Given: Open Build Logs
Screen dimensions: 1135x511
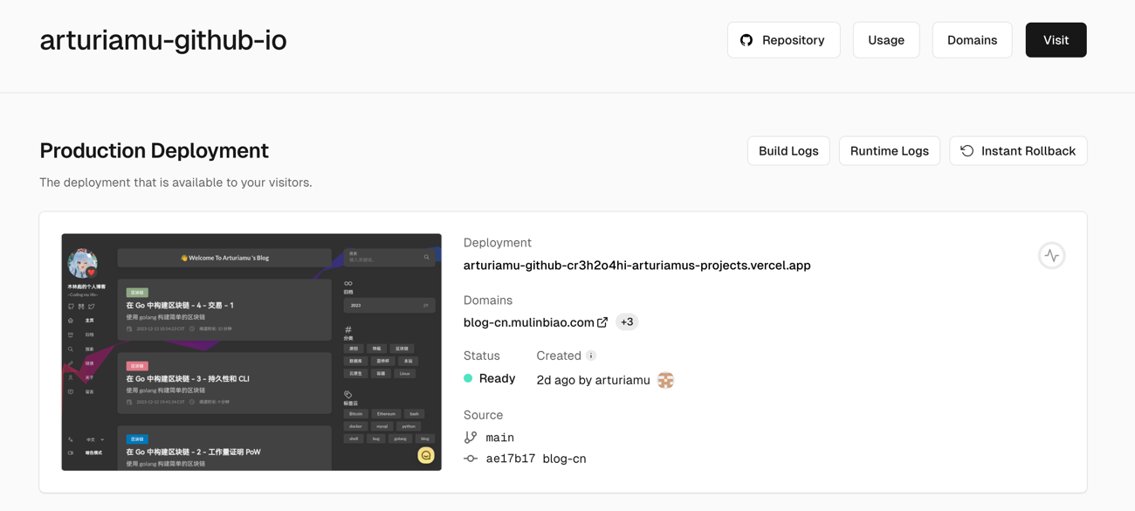Looking at the screenshot, I should point(788,151).
